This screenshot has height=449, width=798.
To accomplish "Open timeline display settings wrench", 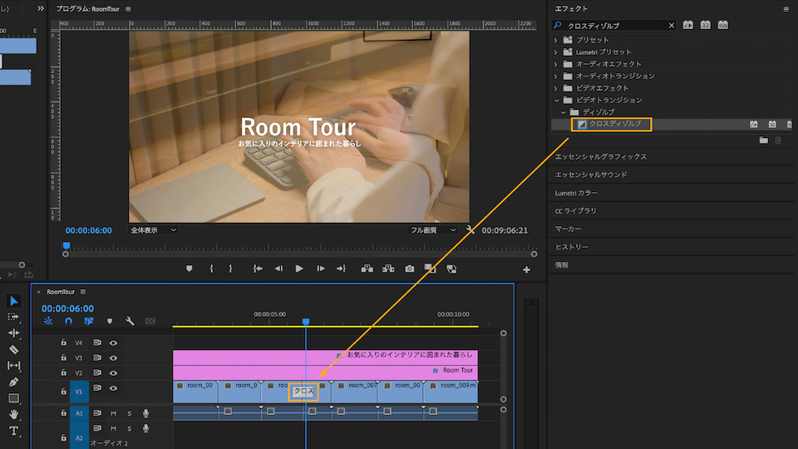I will click(x=130, y=321).
